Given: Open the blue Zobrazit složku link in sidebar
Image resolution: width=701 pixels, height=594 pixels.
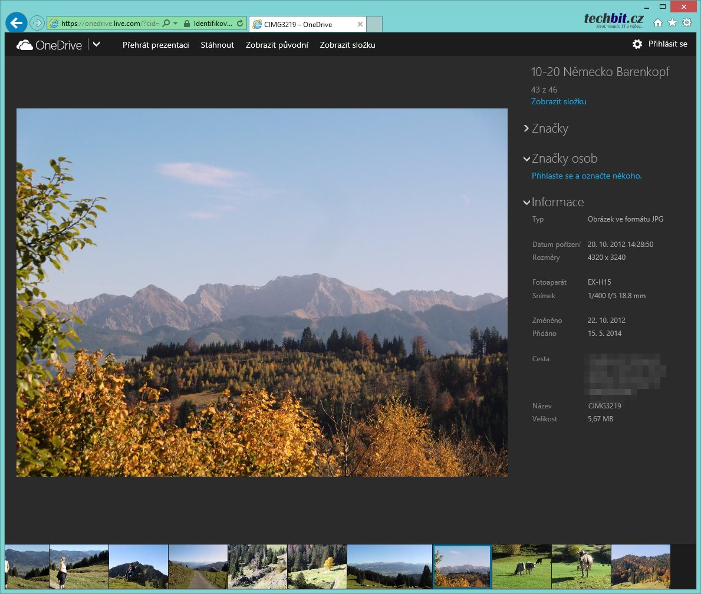Looking at the screenshot, I should click(558, 101).
